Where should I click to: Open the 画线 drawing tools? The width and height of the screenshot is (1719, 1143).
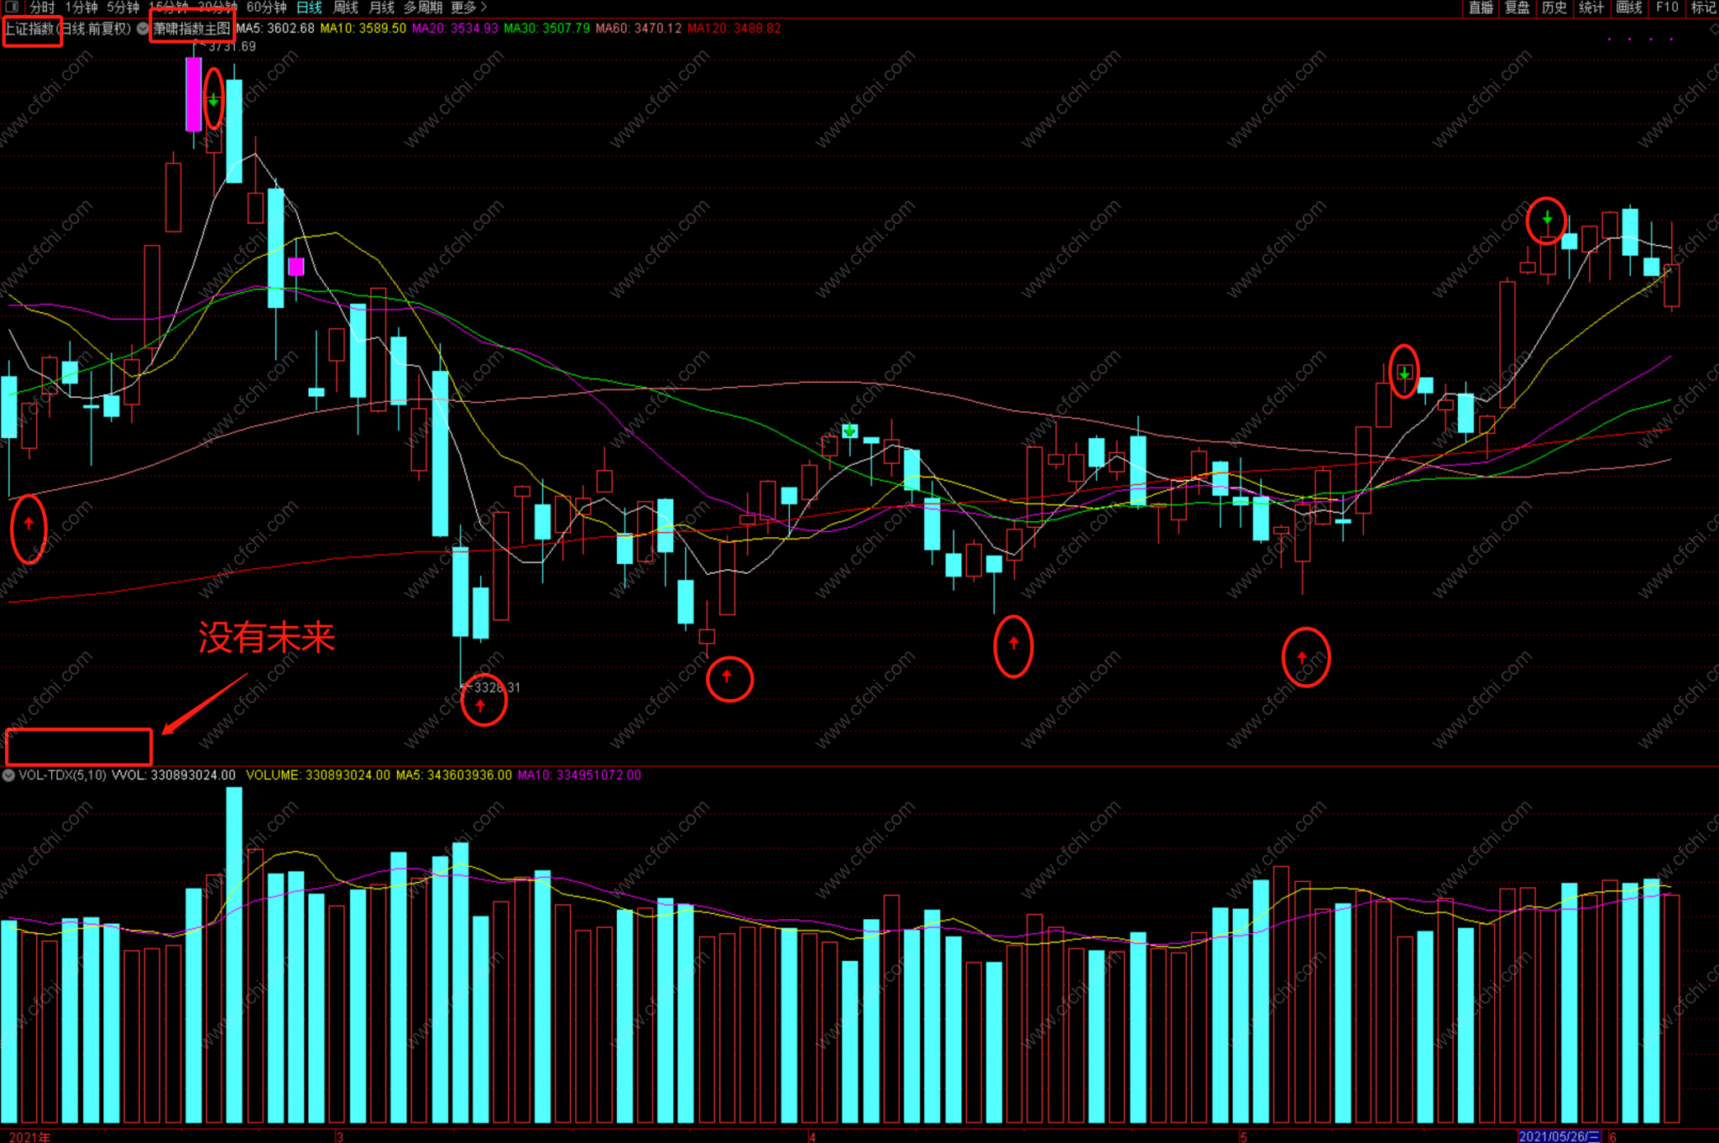(x=1629, y=8)
